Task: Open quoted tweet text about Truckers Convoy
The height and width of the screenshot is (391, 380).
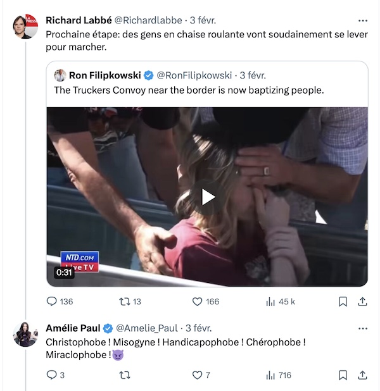Action: click(x=189, y=90)
